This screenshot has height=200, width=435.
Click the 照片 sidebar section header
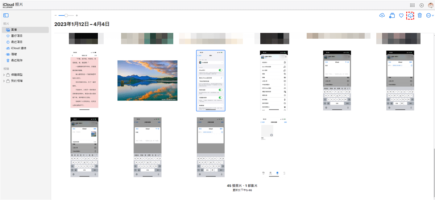5,24
